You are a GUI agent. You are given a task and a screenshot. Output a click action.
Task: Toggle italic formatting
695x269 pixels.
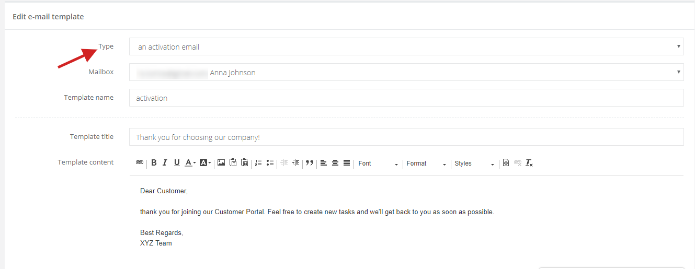(165, 163)
